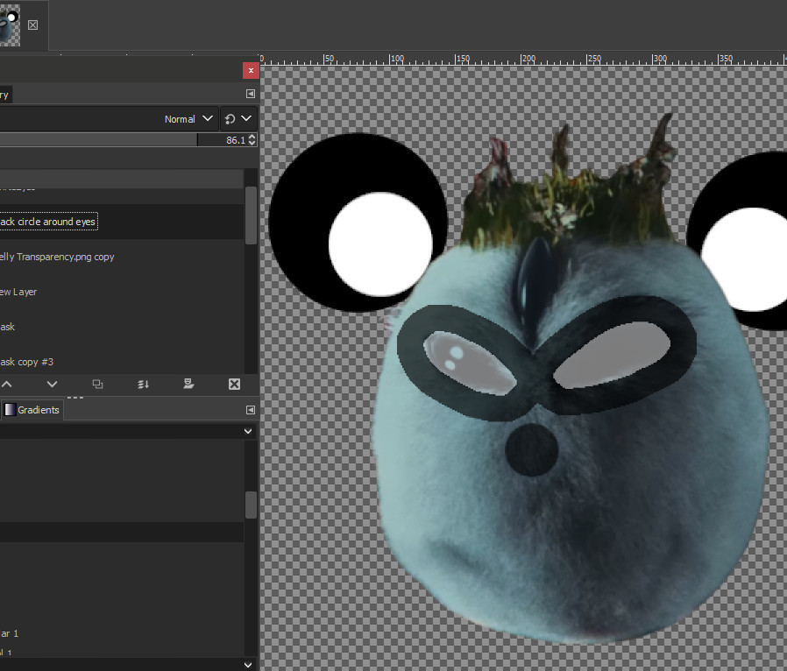787x671 pixels.
Task: Click the horizontal ruler above the canvas
Action: click(523, 60)
